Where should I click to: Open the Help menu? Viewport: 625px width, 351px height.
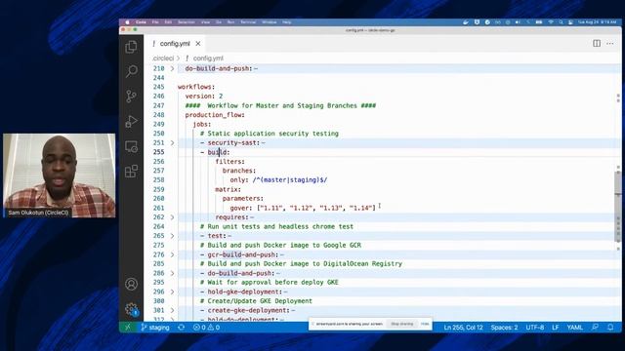pyautogui.click(x=286, y=22)
